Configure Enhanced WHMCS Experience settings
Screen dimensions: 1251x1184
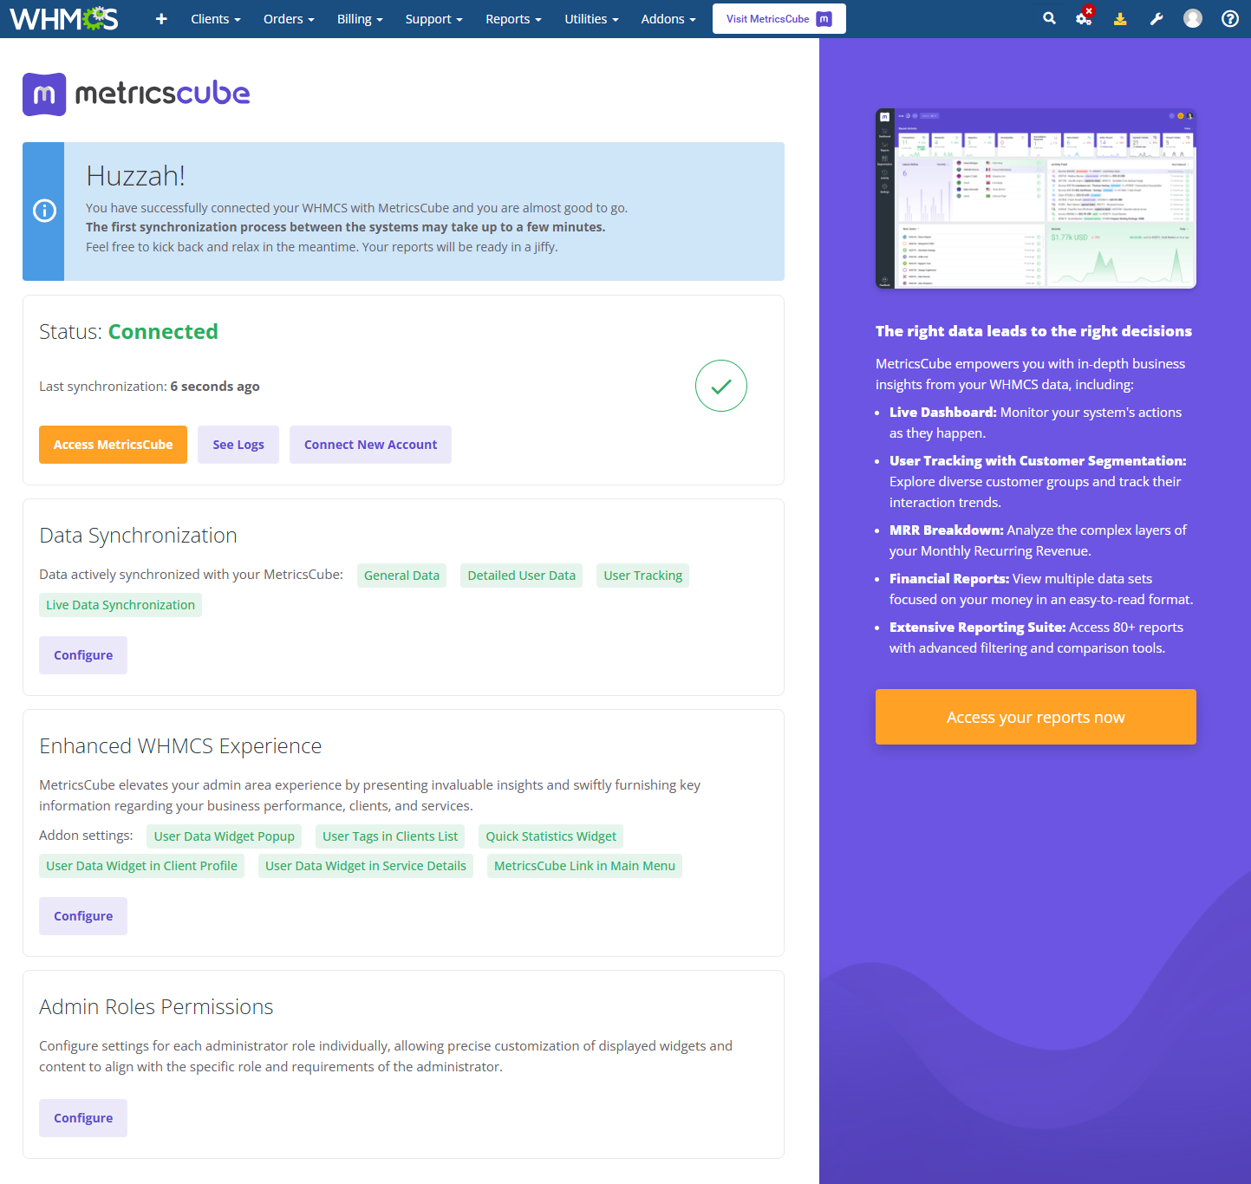pos(83,916)
